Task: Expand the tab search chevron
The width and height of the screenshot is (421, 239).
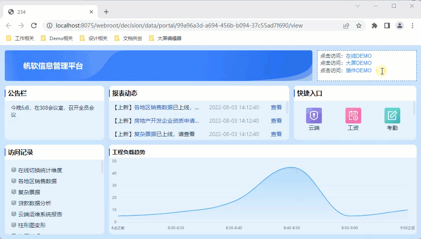Action: coord(358,6)
